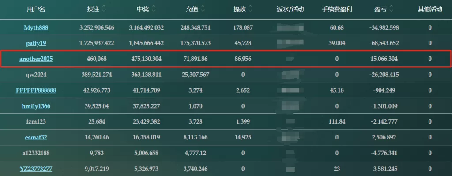Viewport: 452px width, 176px height.
Task: Click the 手续费盈利 column header
Action: pos(337,9)
